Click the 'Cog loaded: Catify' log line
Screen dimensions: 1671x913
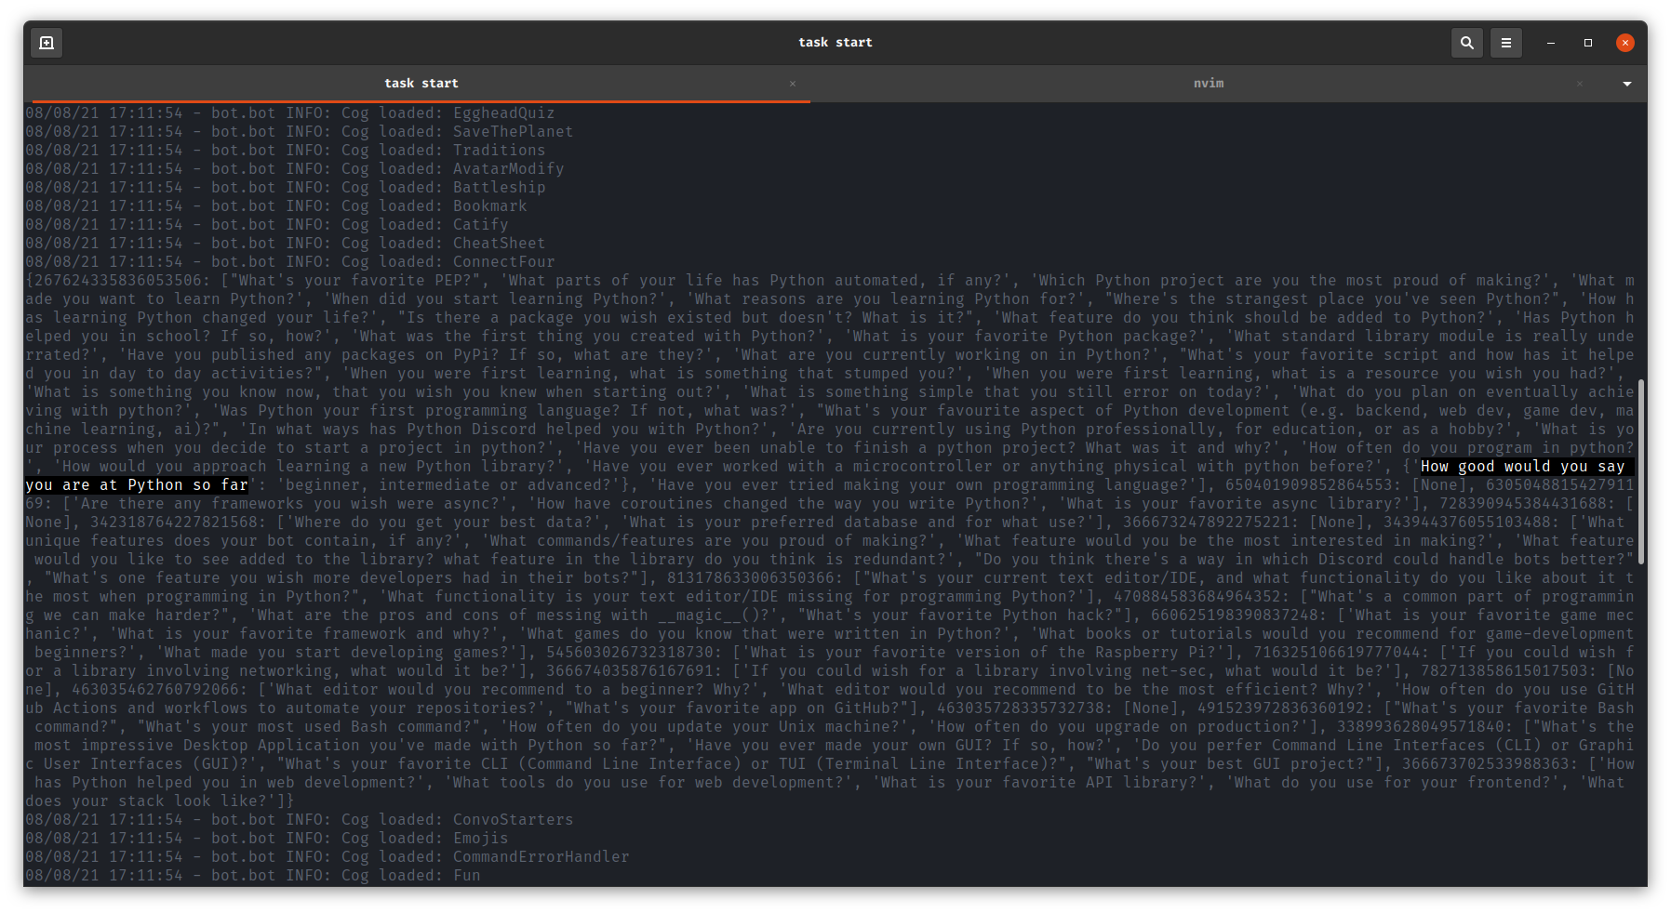click(267, 225)
